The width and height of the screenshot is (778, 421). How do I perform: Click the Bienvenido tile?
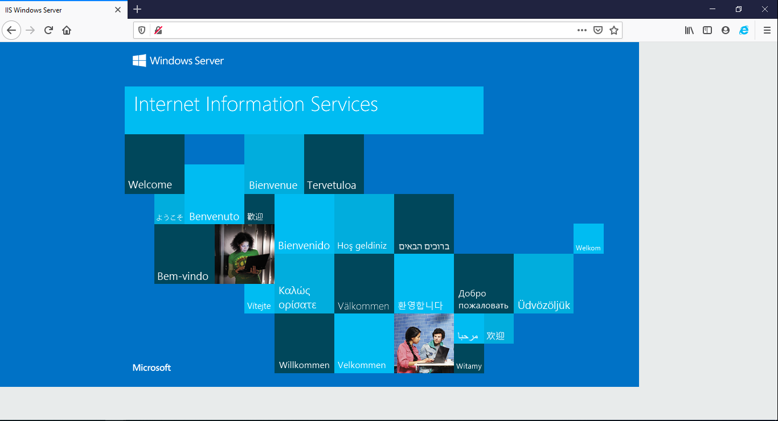[x=304, y=224]
